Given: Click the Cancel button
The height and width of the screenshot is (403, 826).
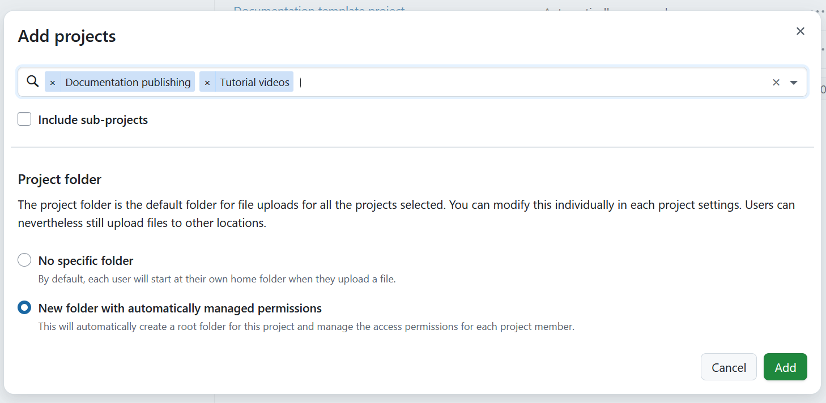Looking at the screenshot, I should pos(729,367).
